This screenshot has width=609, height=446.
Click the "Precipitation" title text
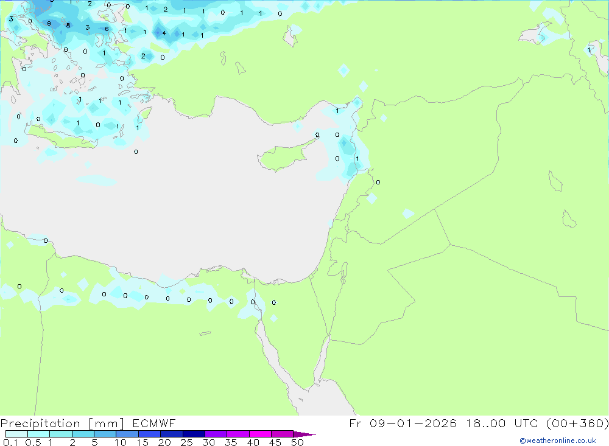40,423
